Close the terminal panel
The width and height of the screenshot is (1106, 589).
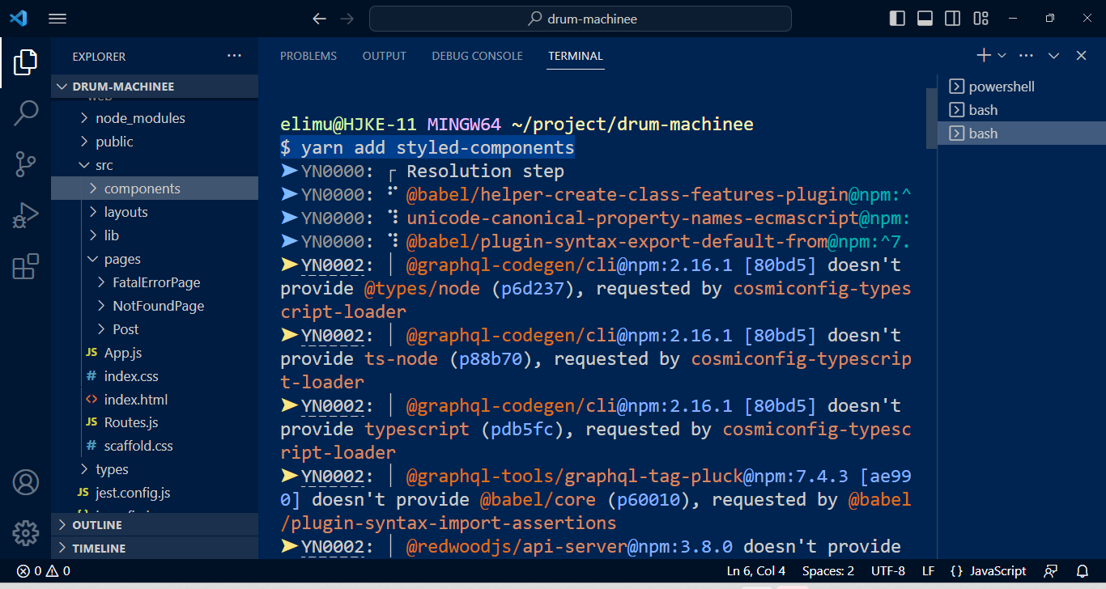(1081, 55)
